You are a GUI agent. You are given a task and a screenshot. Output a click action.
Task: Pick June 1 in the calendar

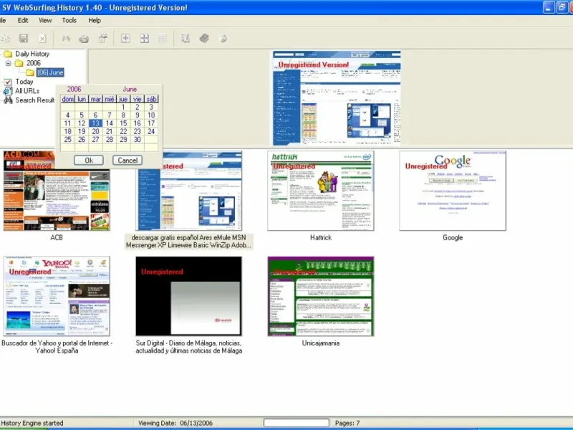[123, 107]
